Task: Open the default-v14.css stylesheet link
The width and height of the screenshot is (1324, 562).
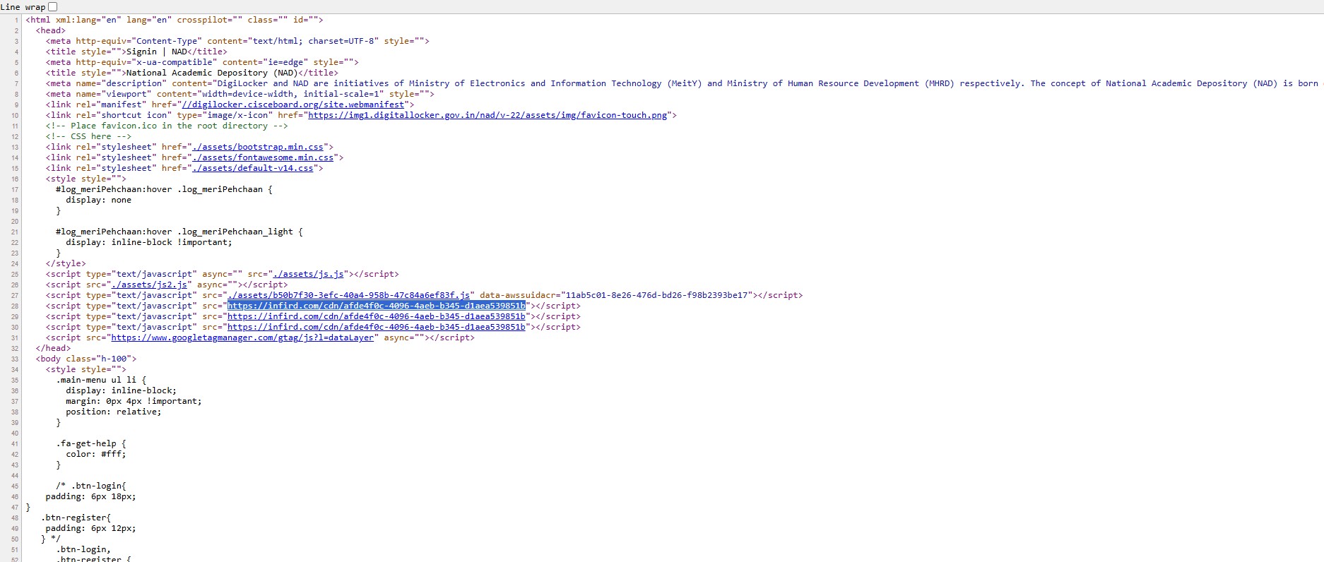Action: pyautogui.click(x=253, y=168)
